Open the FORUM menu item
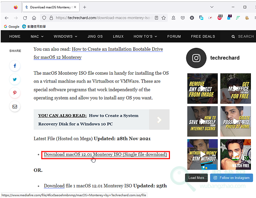This screenshot has height=198, width=256. pos(174,37)
